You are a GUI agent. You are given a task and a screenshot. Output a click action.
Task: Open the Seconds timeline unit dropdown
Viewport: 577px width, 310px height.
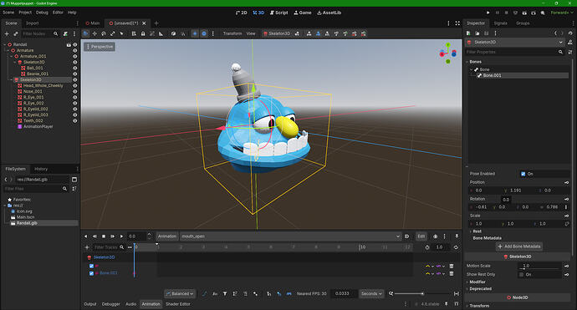pyautogui.click(x=371, y=293)
